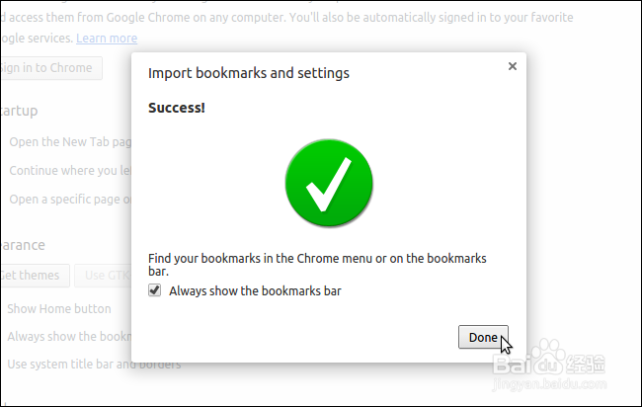642x407 pixels.
Task: Click the Import bookmarks and settings title
Action: pyautogui.click(x=248, y=73)
